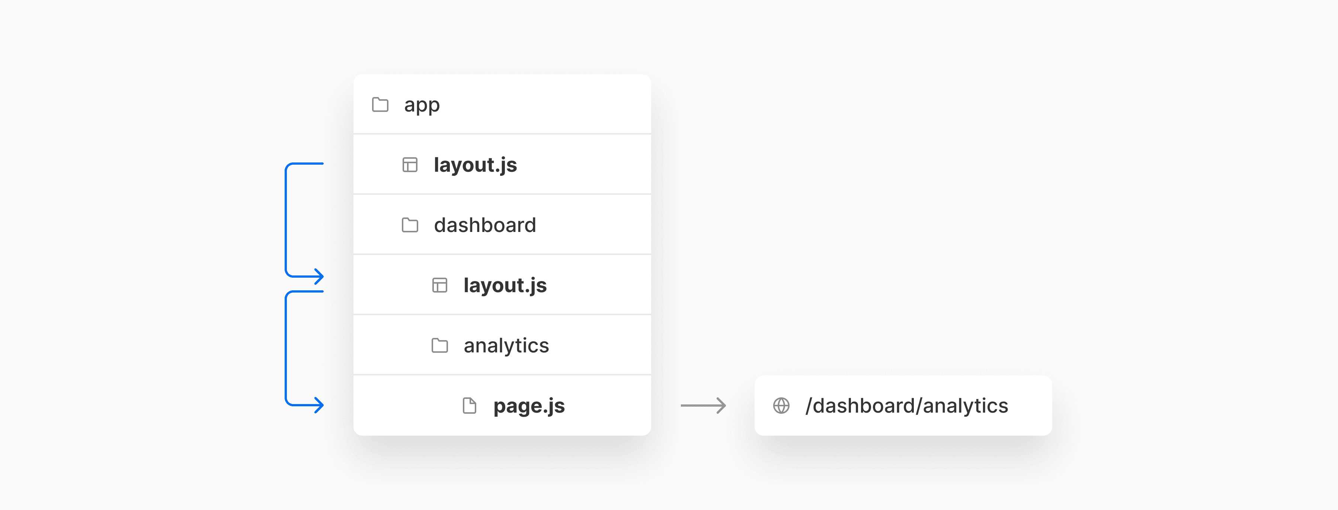Select the top-level layout.js file name
This screenshot has width=1338, height=510.
475,165
